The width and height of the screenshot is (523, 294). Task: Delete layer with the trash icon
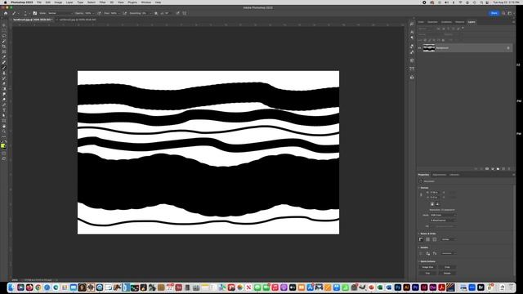pyautogui.click(x=509, y=169)
